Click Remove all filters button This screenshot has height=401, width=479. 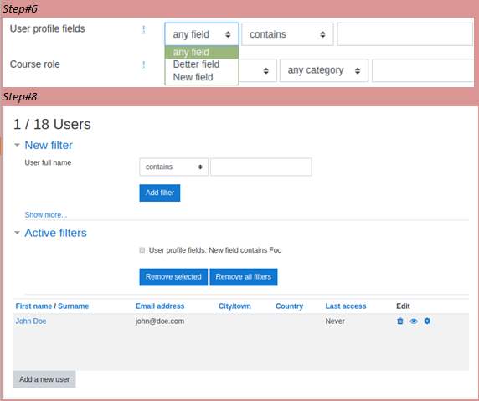[244, 277]
